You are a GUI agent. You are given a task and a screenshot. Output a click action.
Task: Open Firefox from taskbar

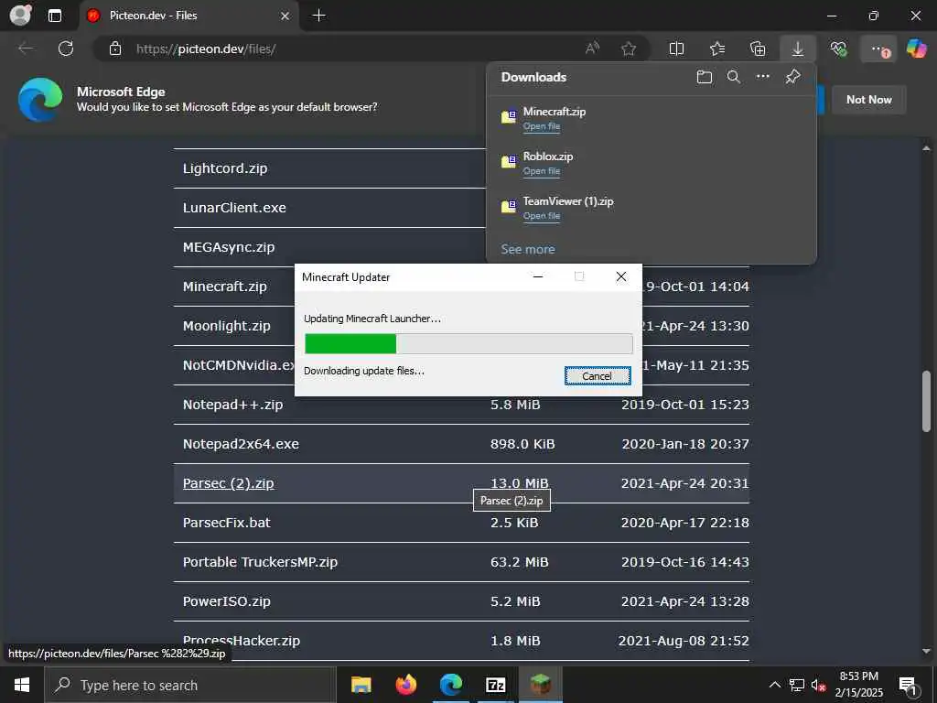406,685
